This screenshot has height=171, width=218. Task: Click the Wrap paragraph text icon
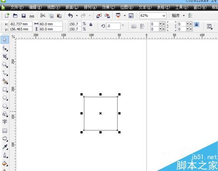[x=209, y=27]
